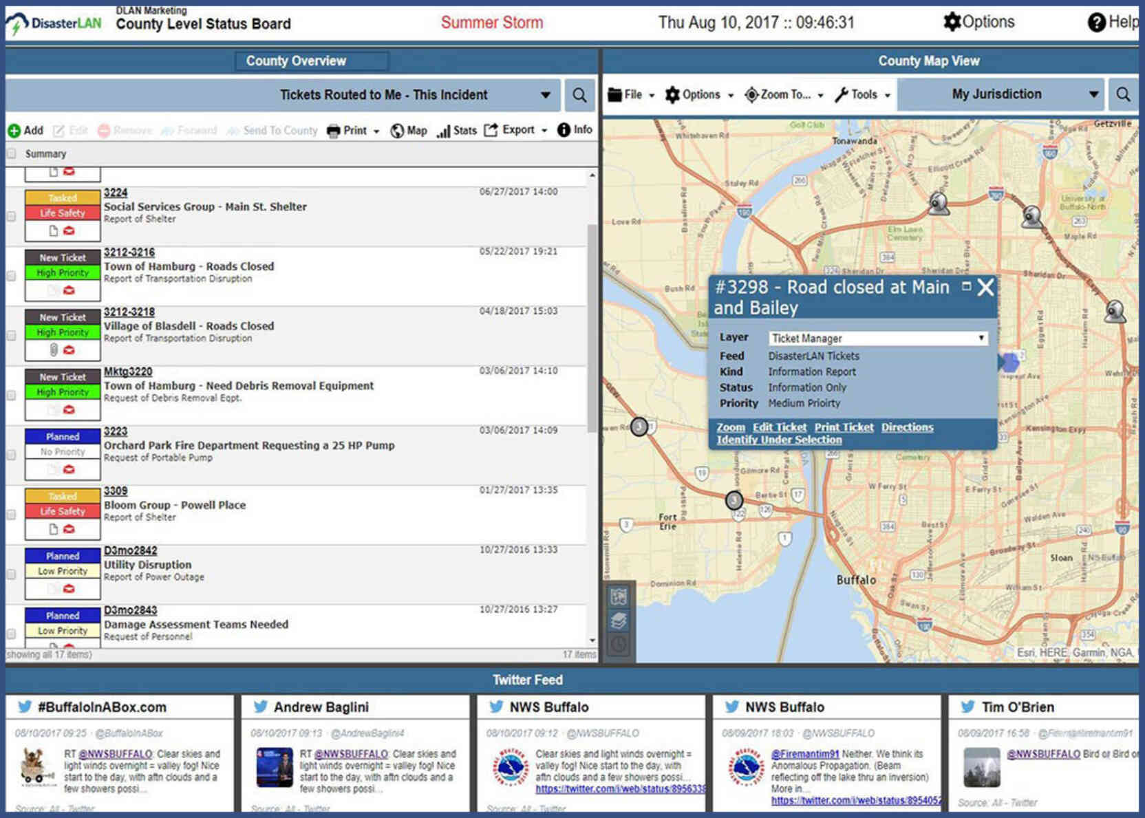Viewport: 1145px width, 818px height.
Task: Click the Add ticket plus icon
Action: (14, 131)
